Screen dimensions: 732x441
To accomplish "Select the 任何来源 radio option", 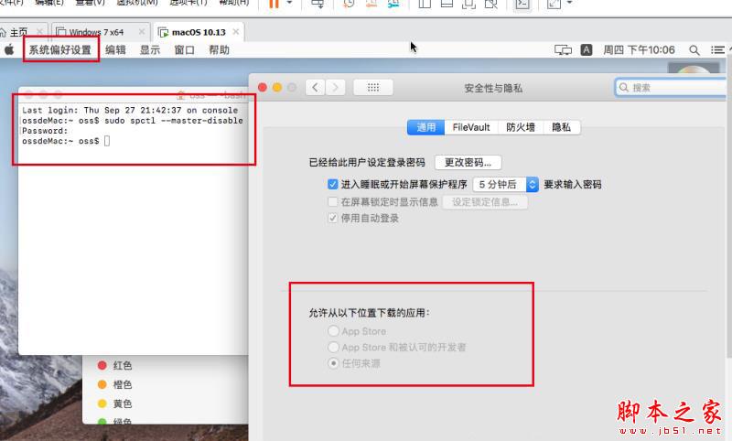I will [x=333, y=363].
